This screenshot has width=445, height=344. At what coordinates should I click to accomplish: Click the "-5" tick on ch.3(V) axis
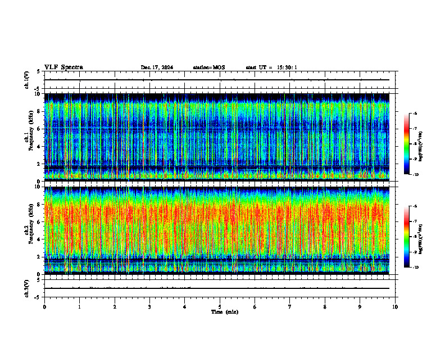coord(38,297)
